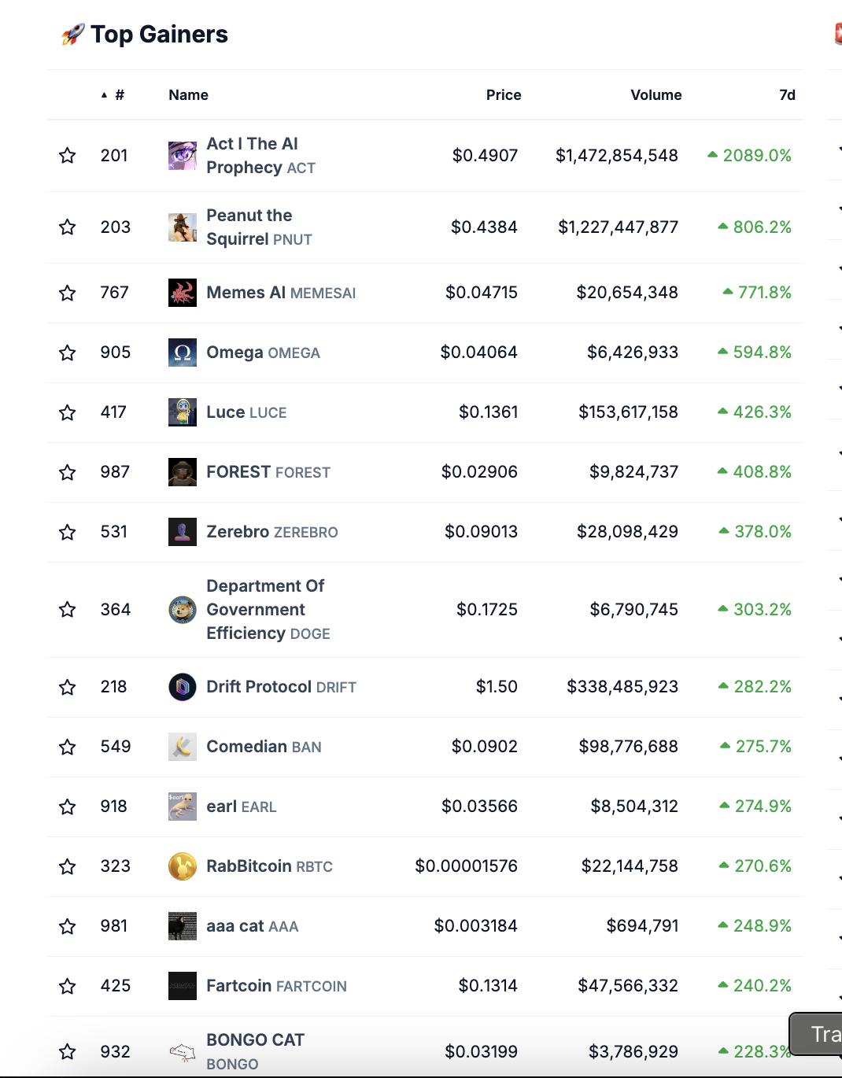Click the Act I The AI Prophecy coin icon
842x1078 pixels.
click(183, 156)
